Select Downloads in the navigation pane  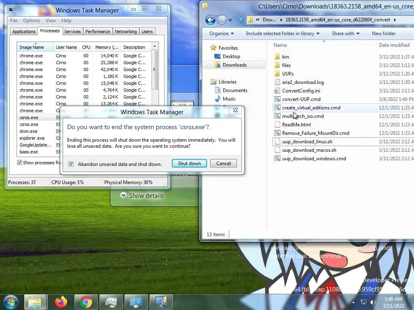point(234,65)
